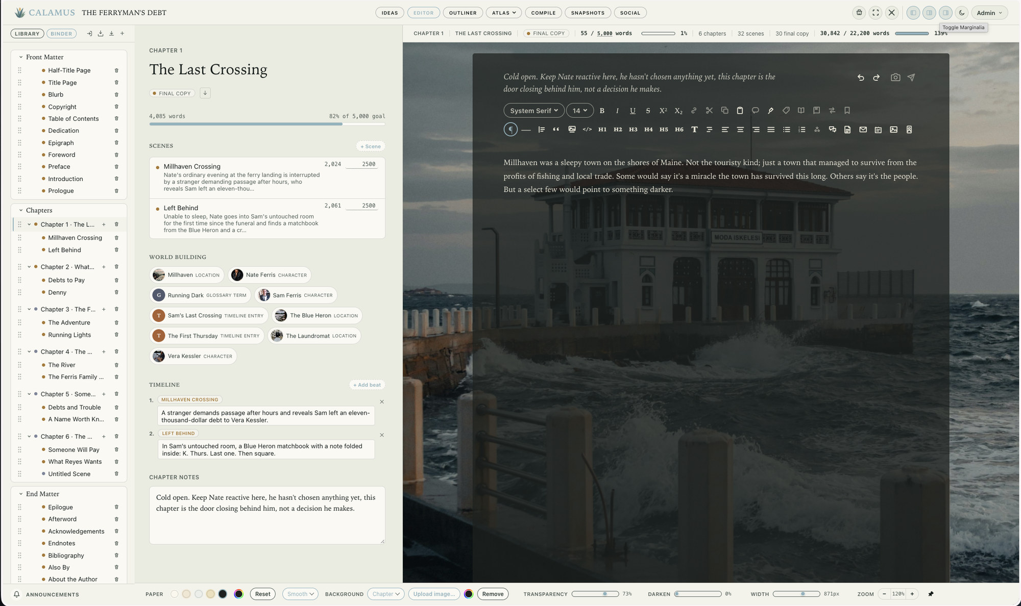1021x606 pixels.
Task: Apply the H6 heading style
Action: tap(679, 130)
